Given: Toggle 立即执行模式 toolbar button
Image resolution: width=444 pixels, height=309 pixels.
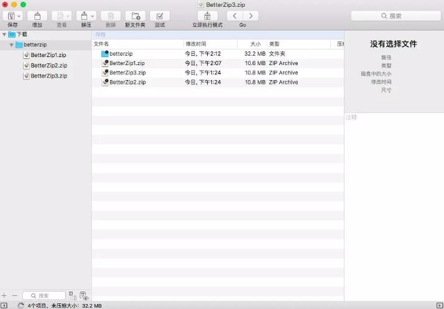Looking at the screenshot, I should [x=208, y=16].
